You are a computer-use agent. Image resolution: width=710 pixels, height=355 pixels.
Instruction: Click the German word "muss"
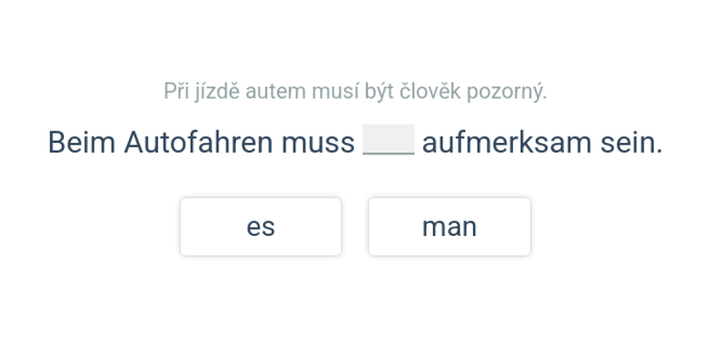point(318,142)
